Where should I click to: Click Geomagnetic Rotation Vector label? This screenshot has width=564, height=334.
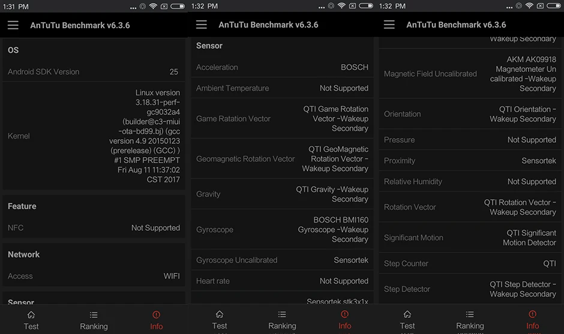[x=245, y=159]
